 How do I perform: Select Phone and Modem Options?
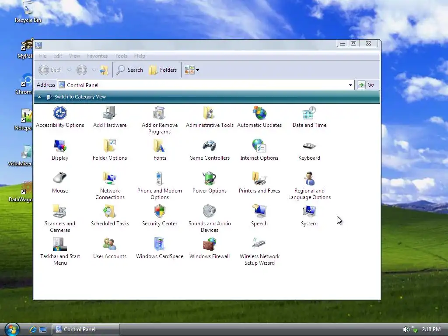159,185
